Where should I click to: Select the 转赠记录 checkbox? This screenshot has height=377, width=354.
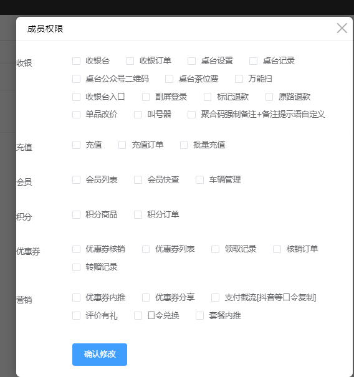pos(76,267)
